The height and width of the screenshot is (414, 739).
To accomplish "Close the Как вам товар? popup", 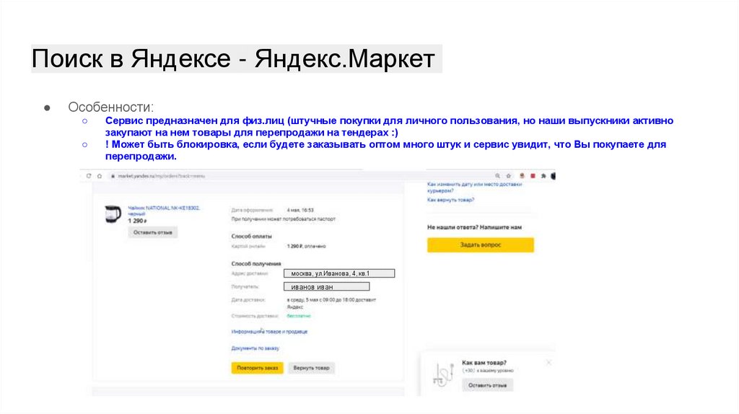I will coord(548,362).
